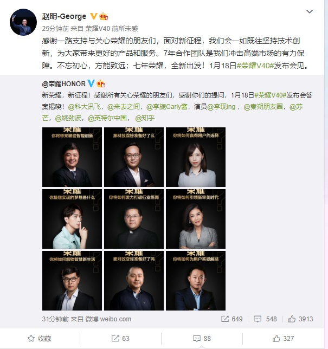Open the @英特尔中国 mention
The image size is (328, 349).
(107, 118)
